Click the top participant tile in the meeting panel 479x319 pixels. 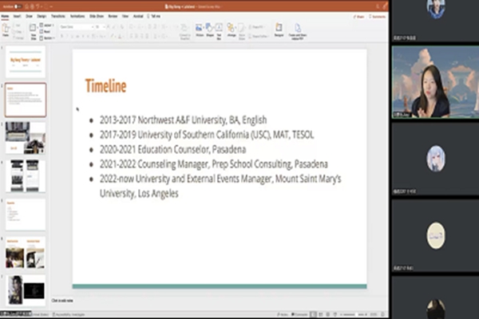[436, 21]
